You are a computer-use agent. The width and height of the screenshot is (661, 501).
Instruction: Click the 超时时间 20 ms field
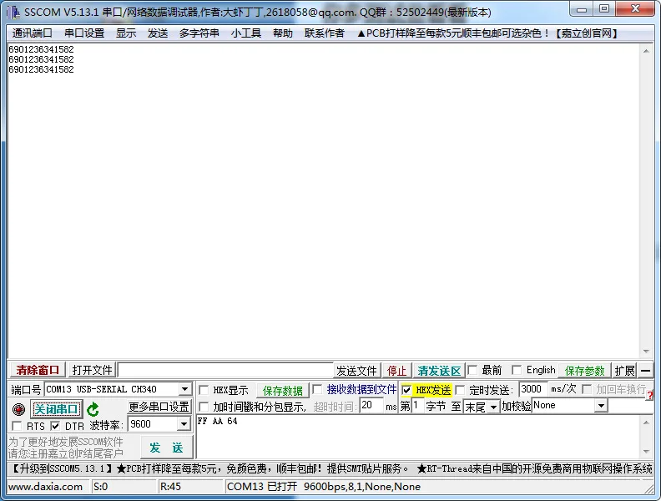tap(371, 406)
